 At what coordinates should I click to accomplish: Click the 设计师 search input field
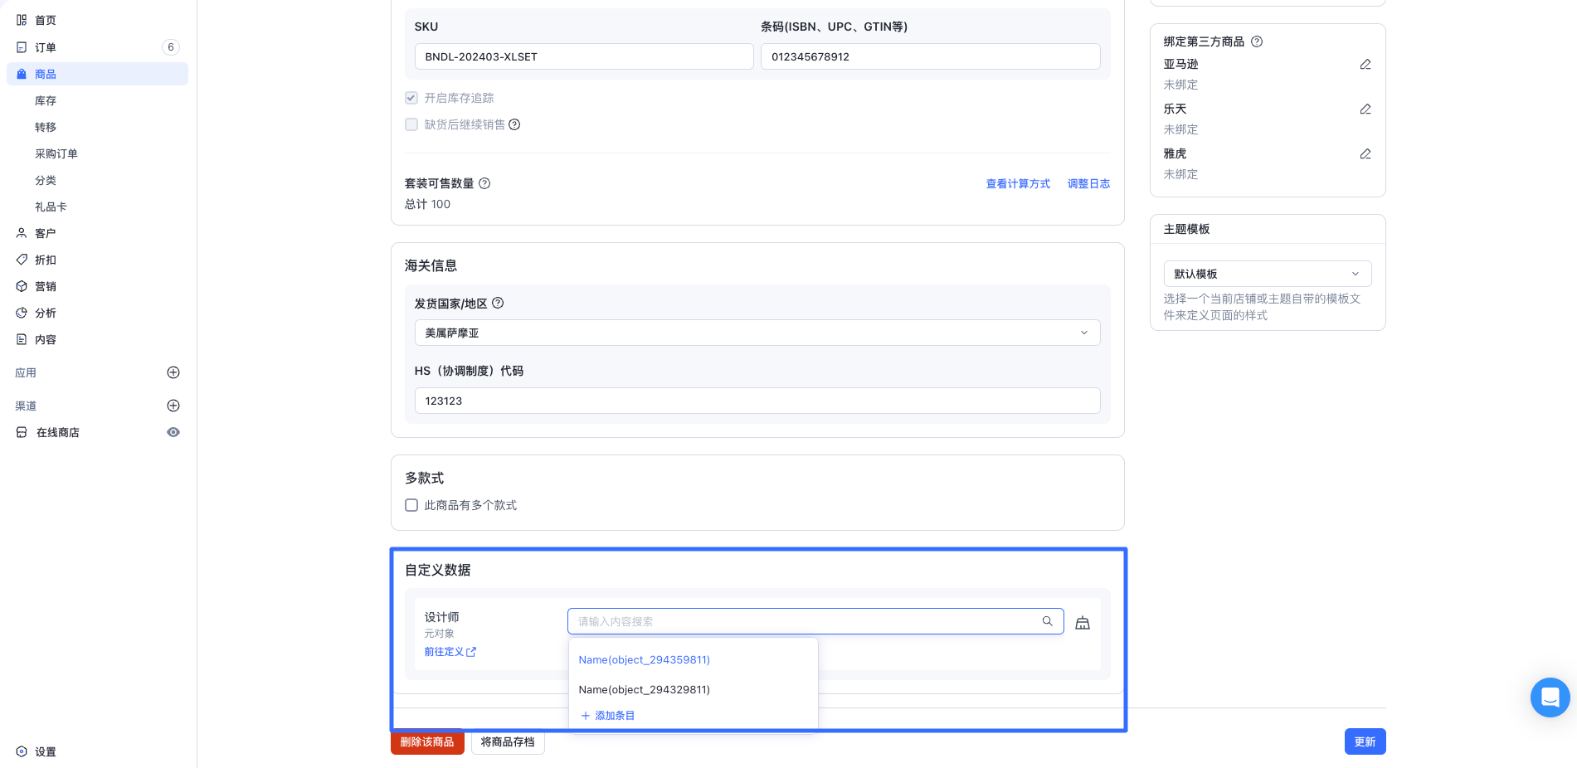[x=815, y=621]
